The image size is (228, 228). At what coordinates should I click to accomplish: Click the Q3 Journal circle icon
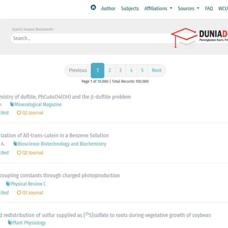tap(19, 113)
